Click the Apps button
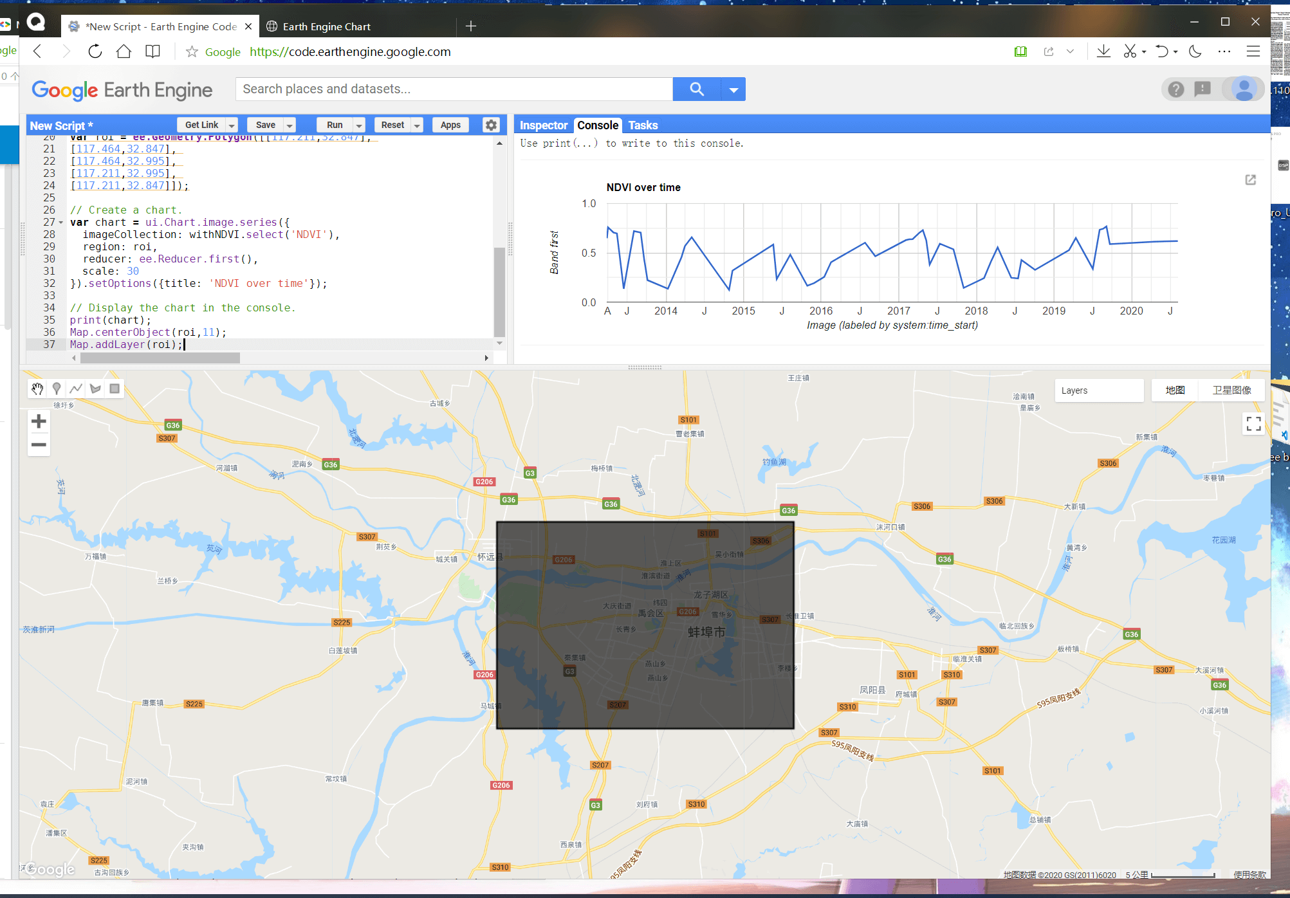 point(450,125)
